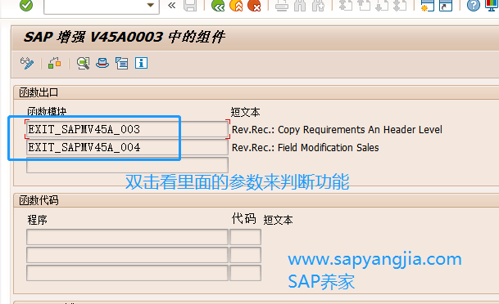Click the Other Object icon with the colored squares
The height and width of the screenshot is (304, 499).
(x=54, y=63)
